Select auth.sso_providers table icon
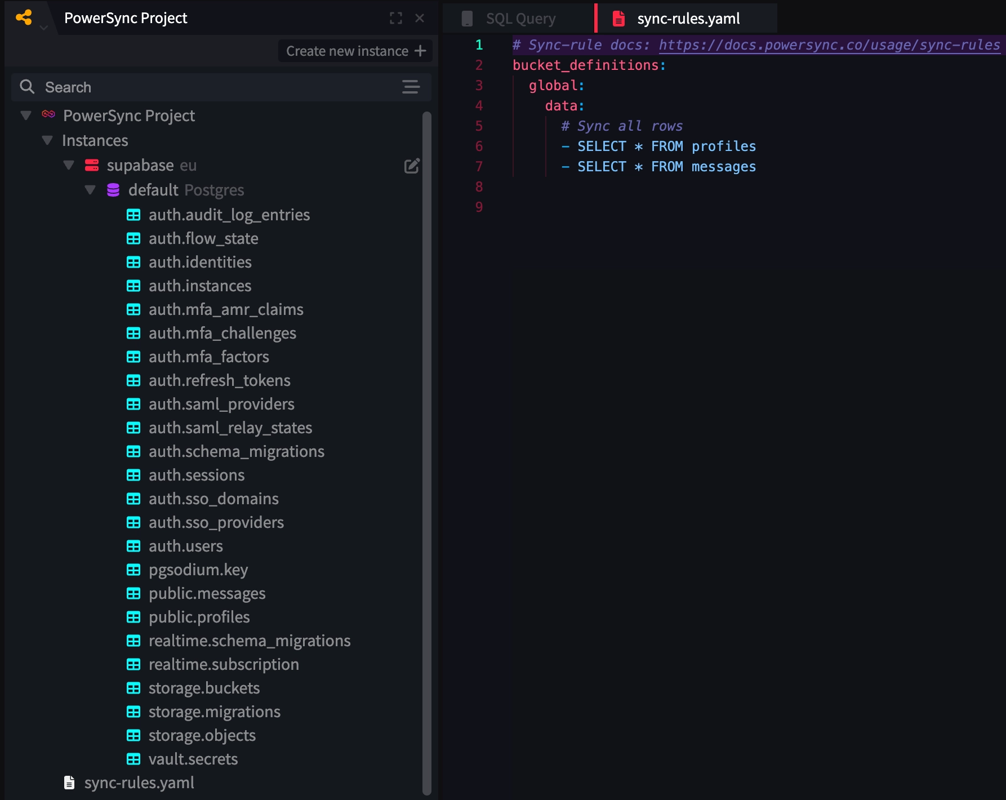 (133, 522)
